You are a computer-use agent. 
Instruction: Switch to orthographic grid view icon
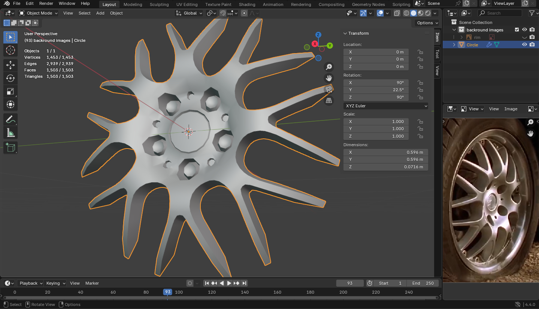coord(329,100)
